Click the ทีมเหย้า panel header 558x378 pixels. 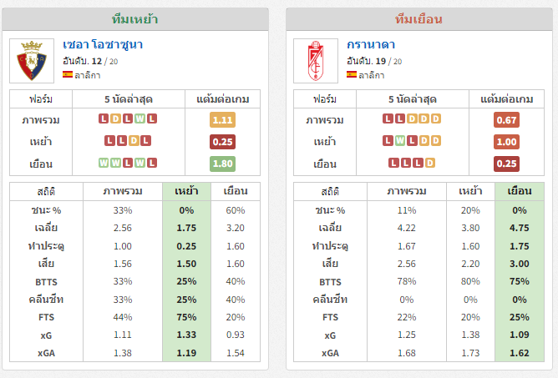[135, 19]
